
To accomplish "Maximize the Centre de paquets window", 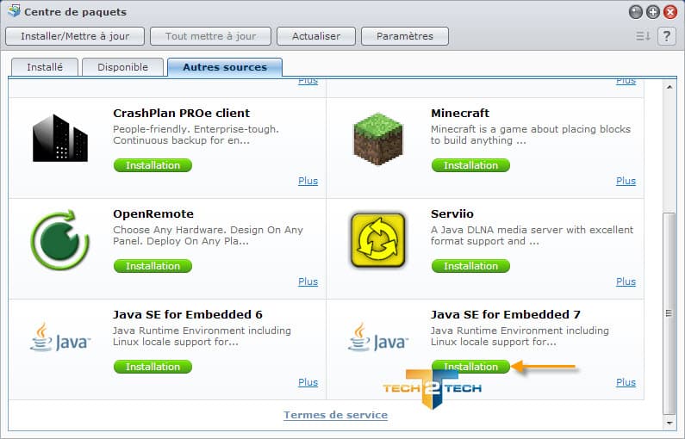I will (x=652, y=12).
